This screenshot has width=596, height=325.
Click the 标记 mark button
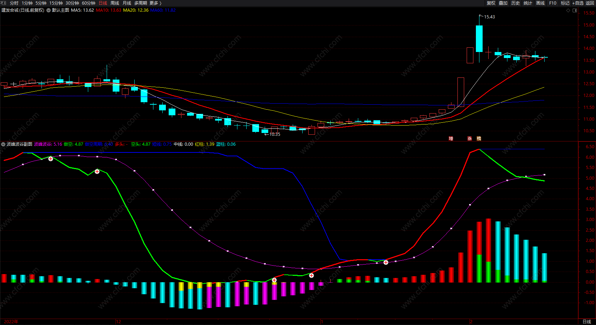(x=565, y=3)
